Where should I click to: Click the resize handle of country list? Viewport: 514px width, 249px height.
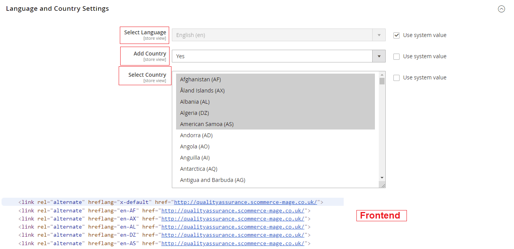383,186
